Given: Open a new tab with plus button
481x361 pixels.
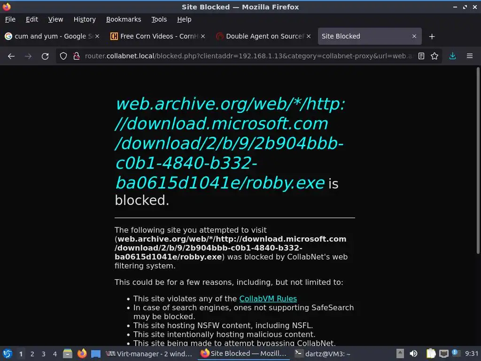Looking at the screenshot, I should pyautogui.click(x=432, y=37).
